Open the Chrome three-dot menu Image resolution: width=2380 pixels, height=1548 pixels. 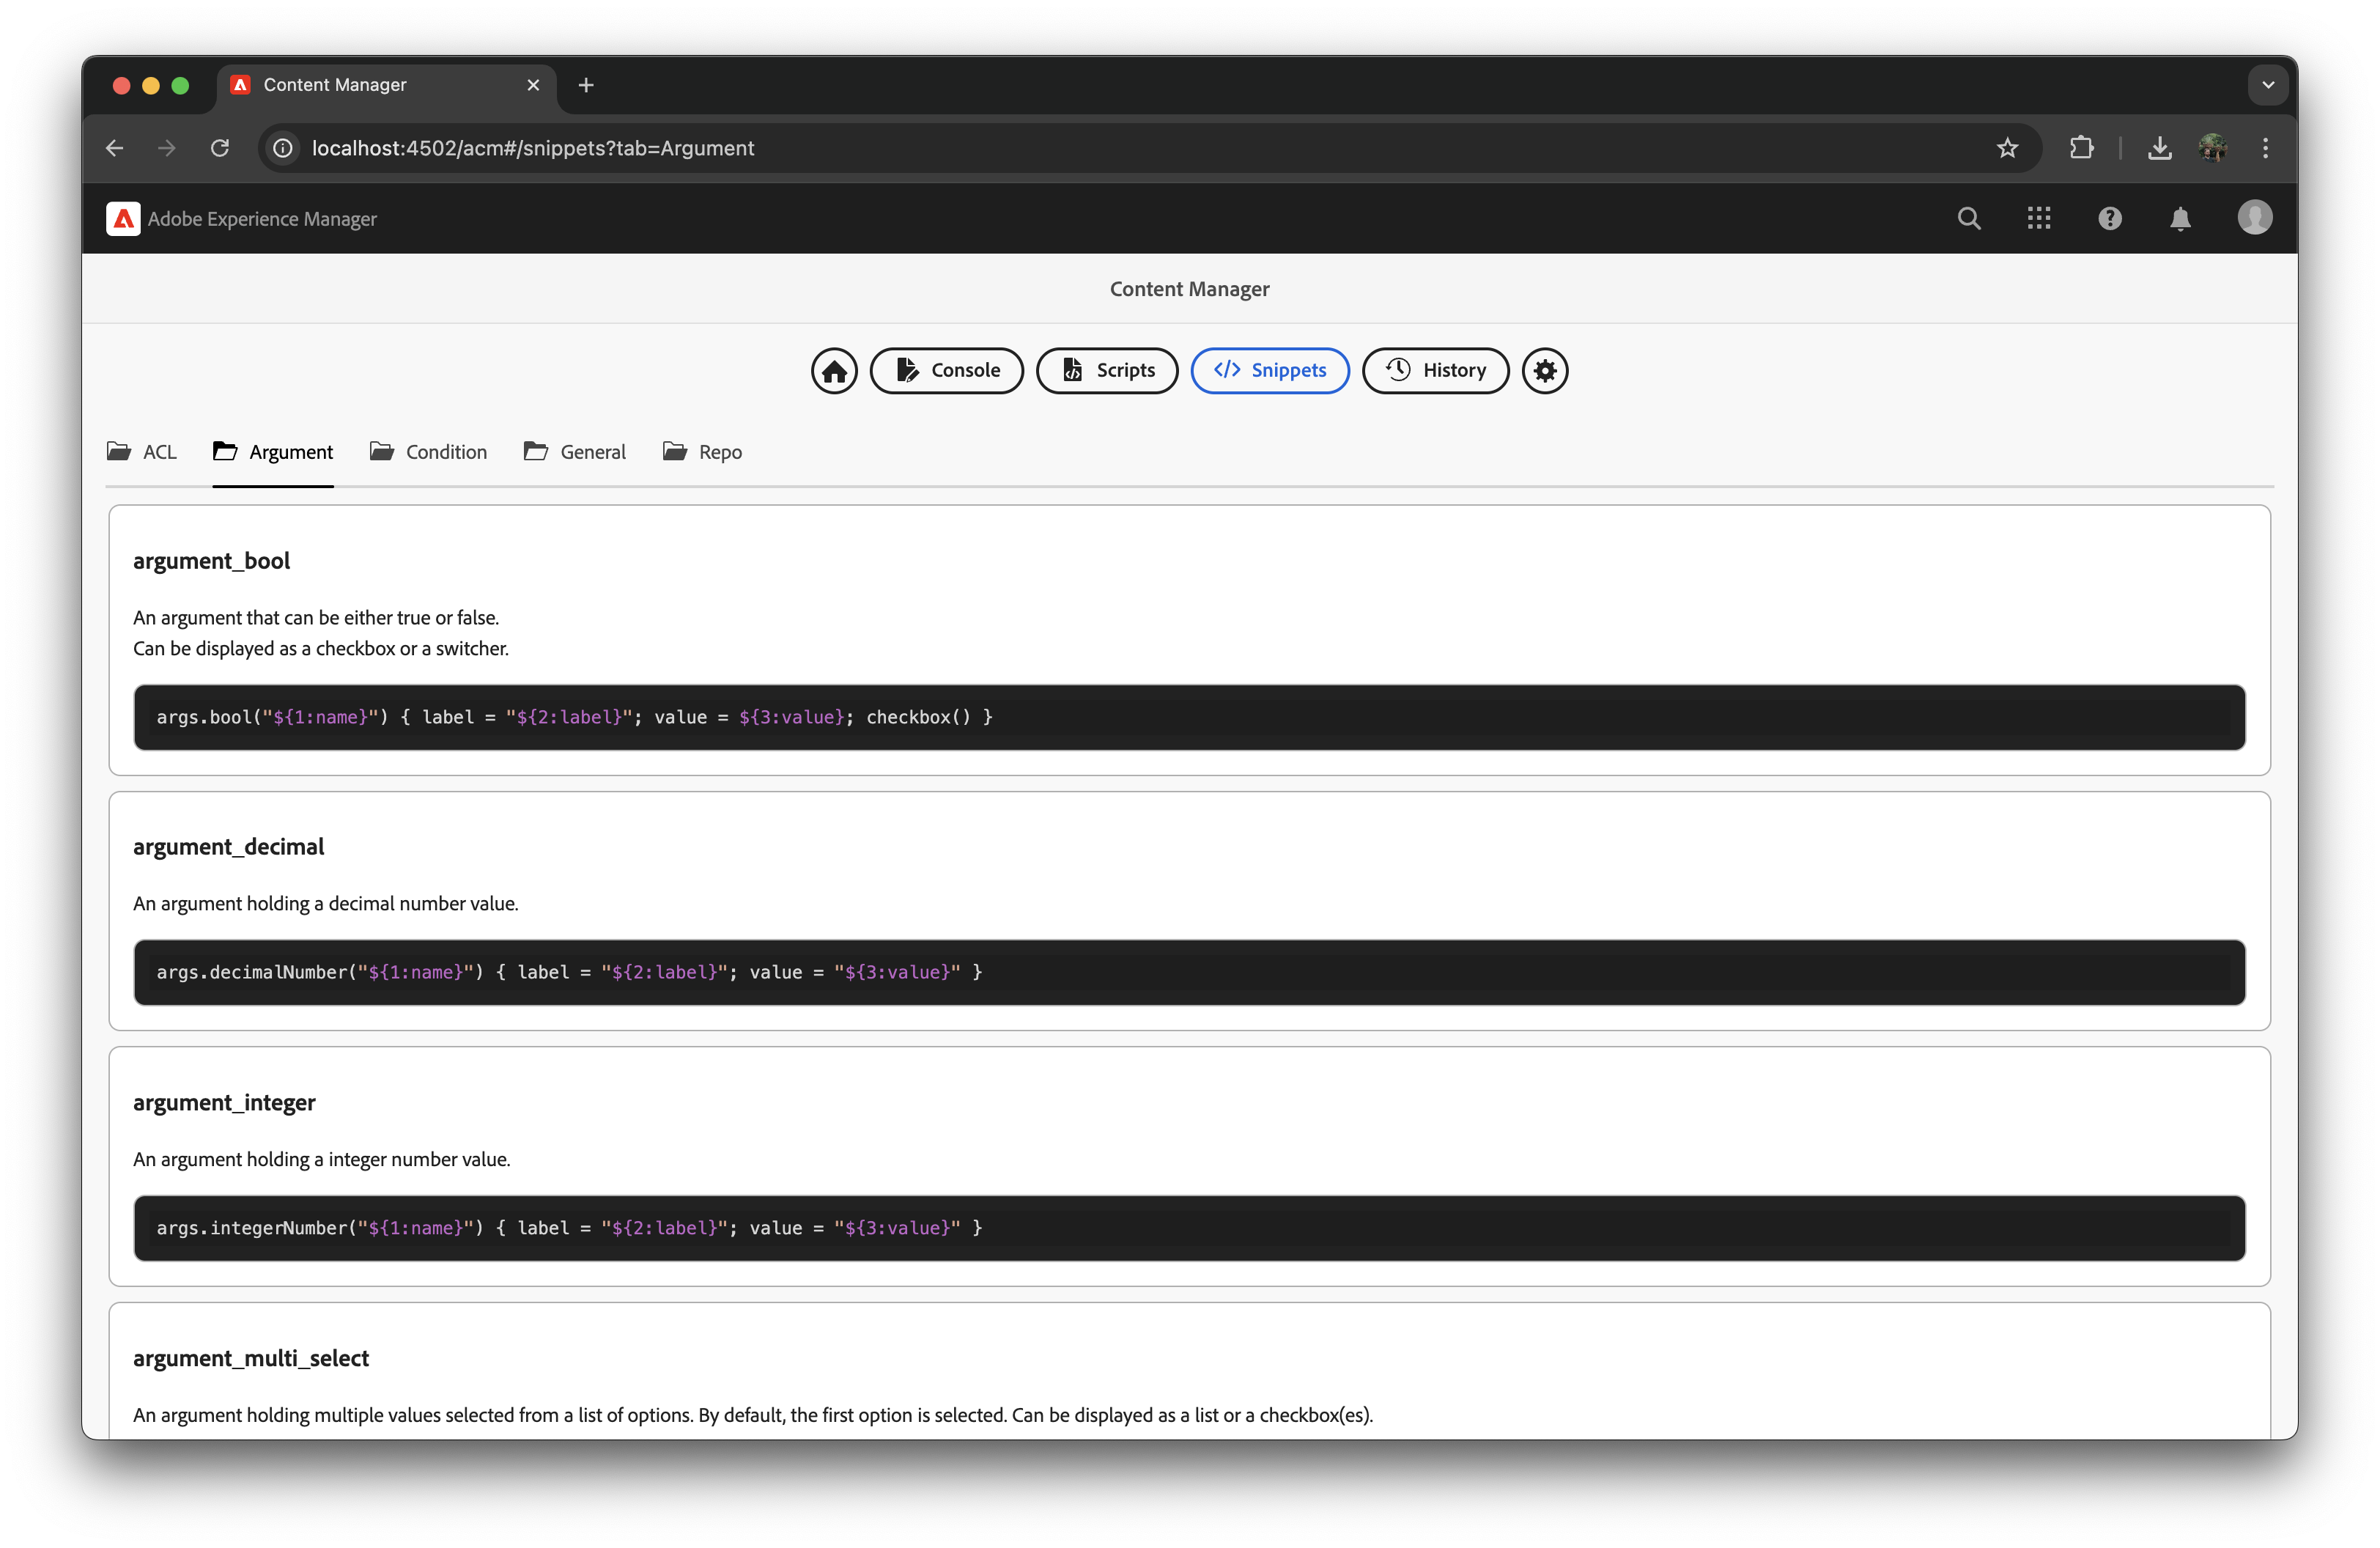click(2266, 148)
